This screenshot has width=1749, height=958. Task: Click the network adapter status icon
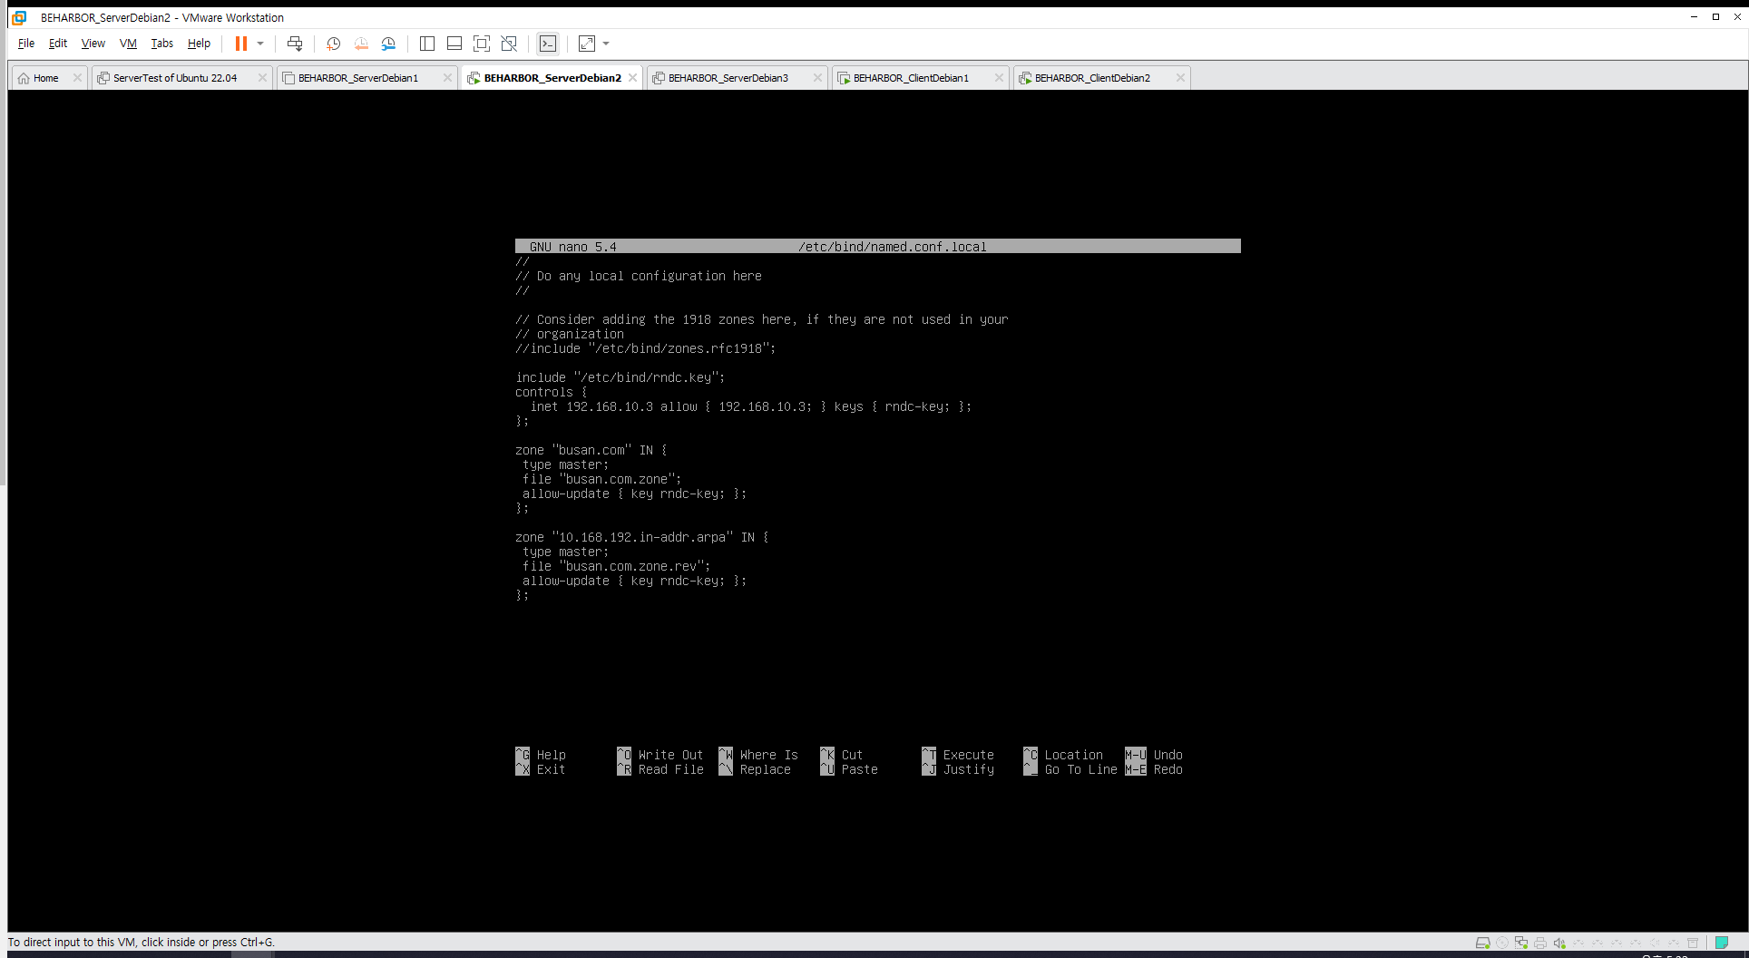pos(1521,943)
